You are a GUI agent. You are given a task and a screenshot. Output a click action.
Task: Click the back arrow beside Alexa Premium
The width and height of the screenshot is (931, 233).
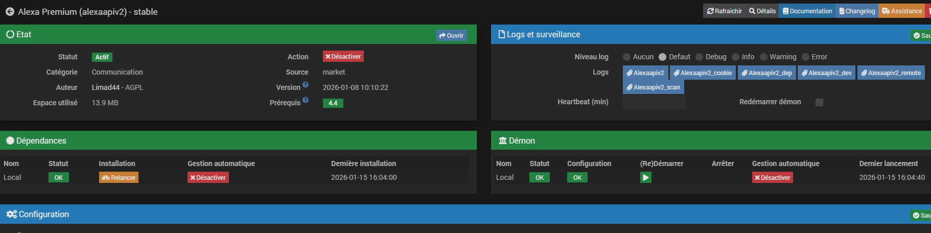pos(10,11)
